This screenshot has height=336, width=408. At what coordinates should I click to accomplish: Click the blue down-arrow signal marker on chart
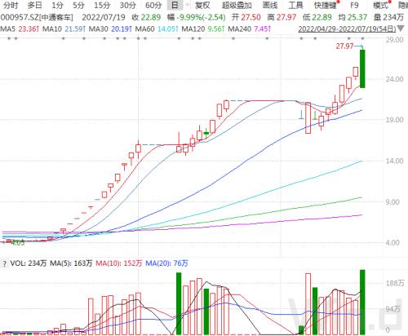[301, 115]
